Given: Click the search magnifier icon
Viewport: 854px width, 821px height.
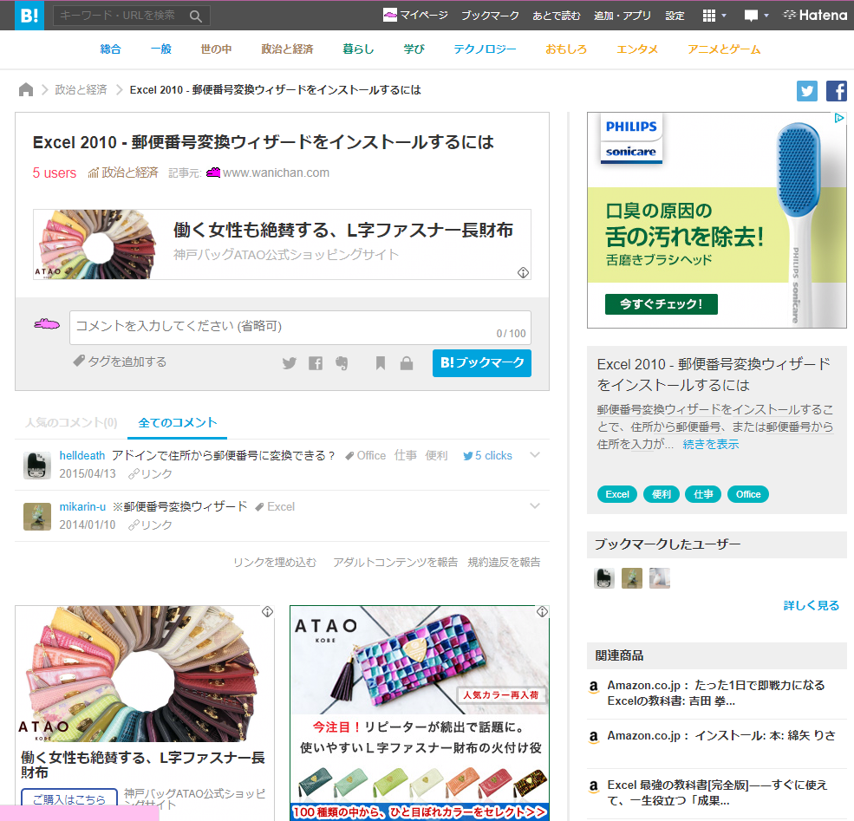Looking at the screenshot, I should [x=196, y=16].
